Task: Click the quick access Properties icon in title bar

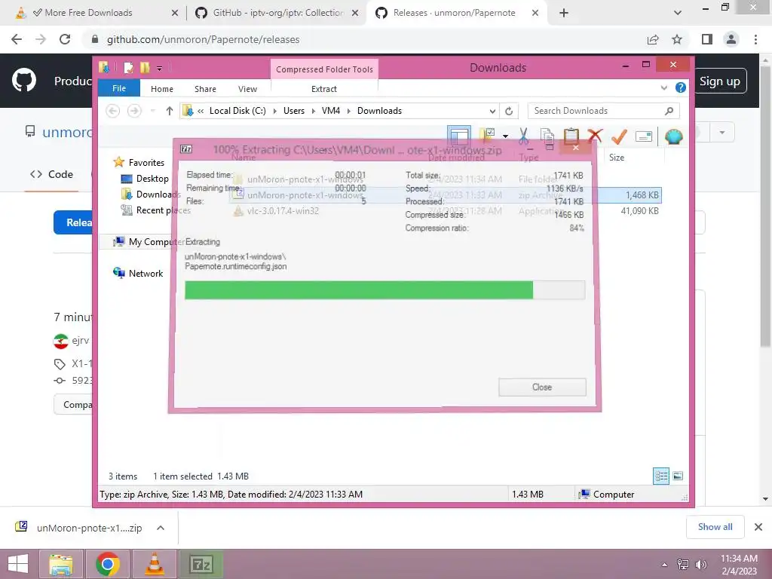Action: pos(128,67)
